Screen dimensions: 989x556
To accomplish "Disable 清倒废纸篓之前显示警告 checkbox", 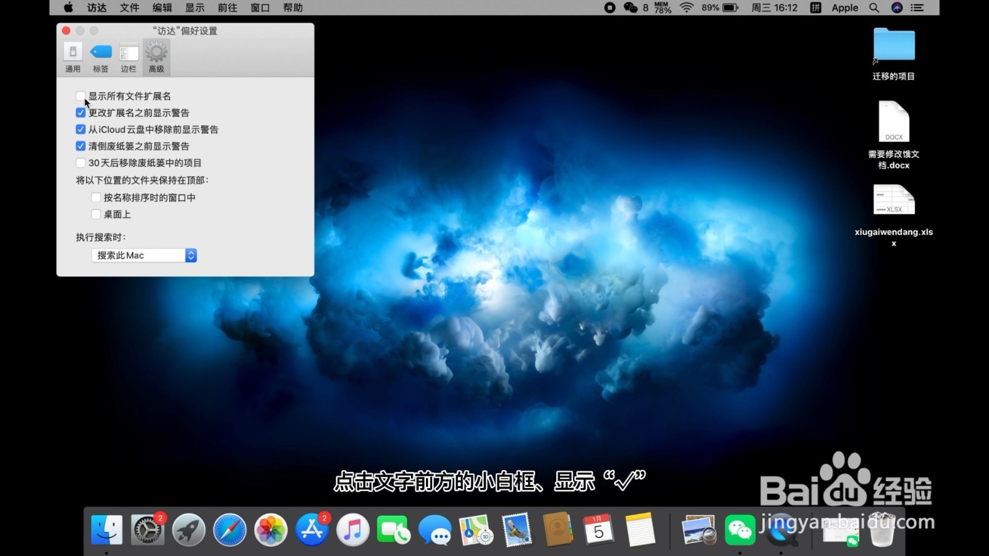I will tap(80, 146).
